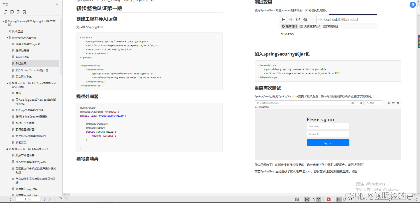Start the red slideshow play button

click(329, 199)
